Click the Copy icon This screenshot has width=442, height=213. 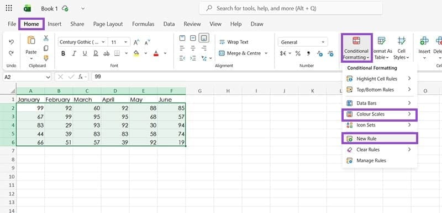point(46,48)
